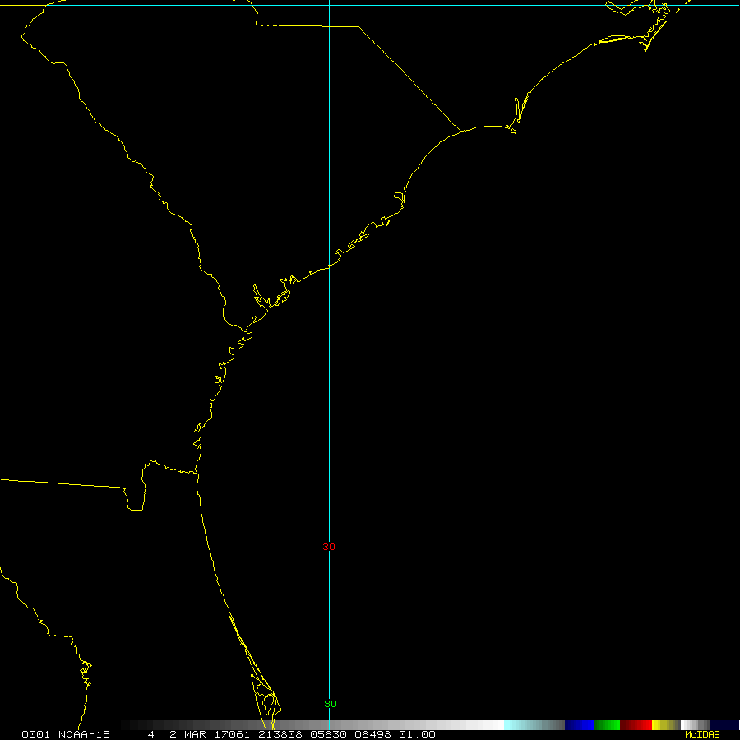Click the 2 MAR date text
The image size is (740, 740).
coord(187,734)
